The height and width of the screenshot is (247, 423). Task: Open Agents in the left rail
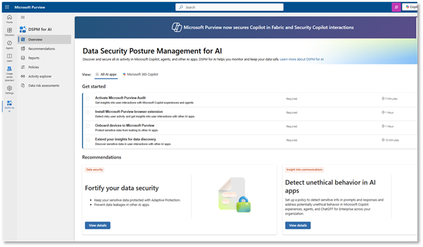[9, 44]
